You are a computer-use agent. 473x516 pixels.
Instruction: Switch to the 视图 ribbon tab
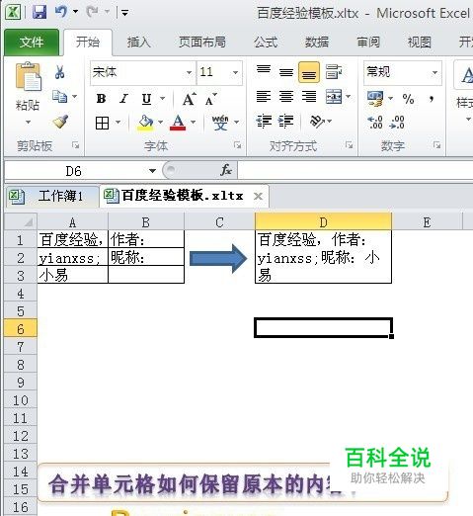coord(420,43)
